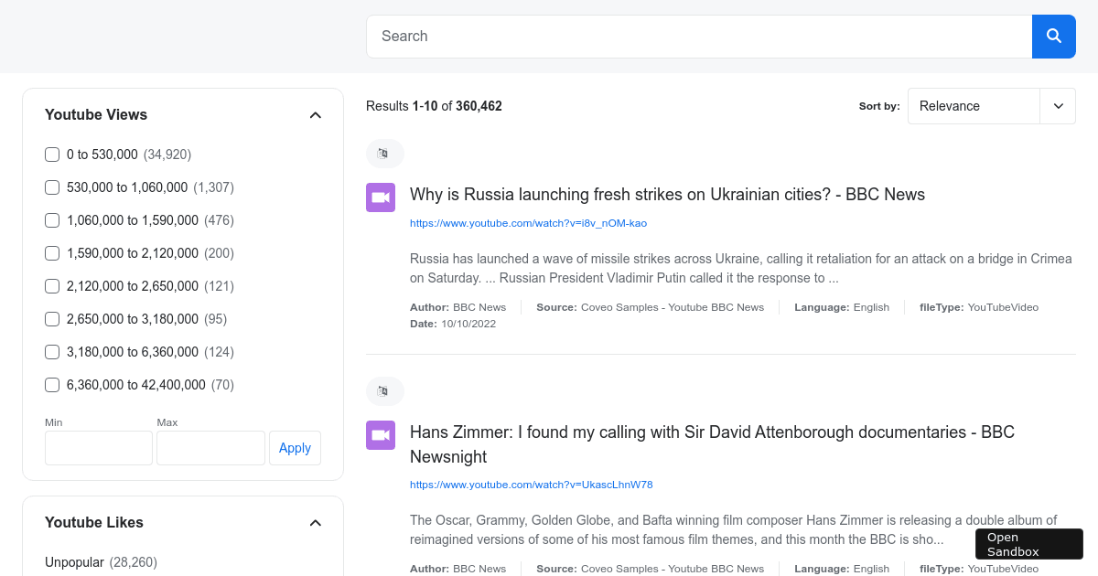Select the 2,650,000 to 3,180,000 views checkbox
The image size is (1098, 576).
pos(52,319)
